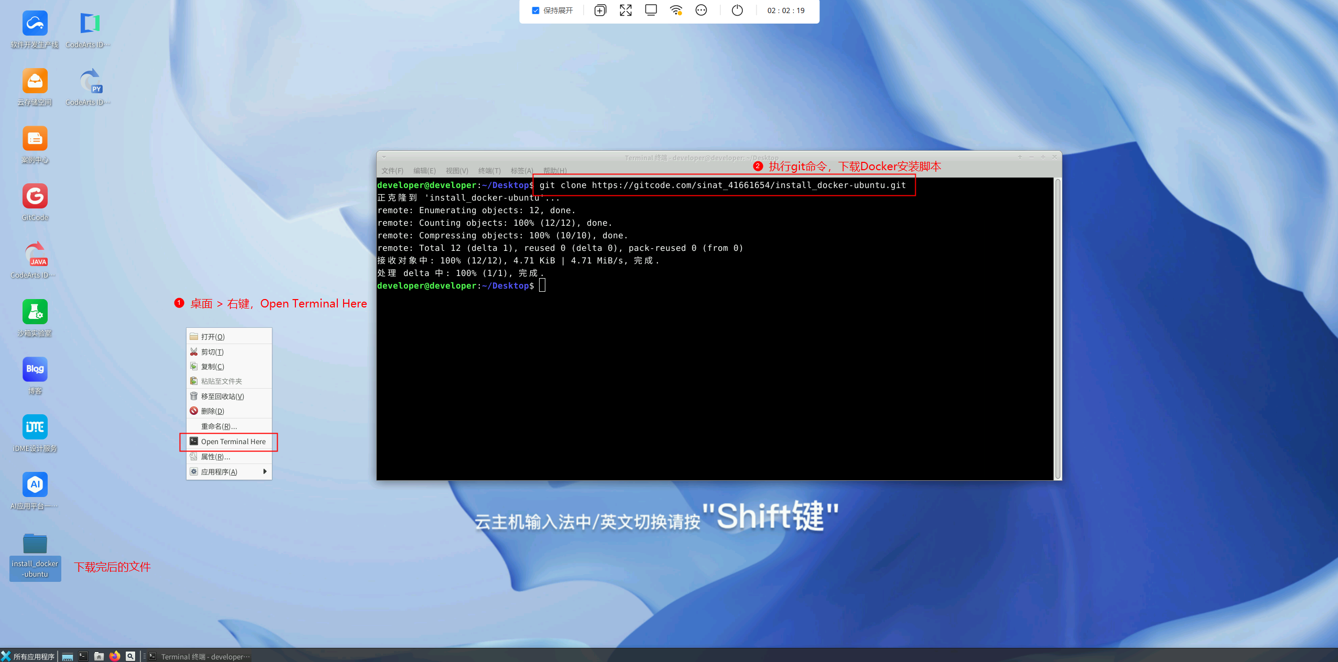Click the Wi-Fi network status icon
1338x662 pixels.
pos(676,10)
